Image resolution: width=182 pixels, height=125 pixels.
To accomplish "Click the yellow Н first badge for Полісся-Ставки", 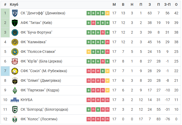I will [x=89, y=52].
